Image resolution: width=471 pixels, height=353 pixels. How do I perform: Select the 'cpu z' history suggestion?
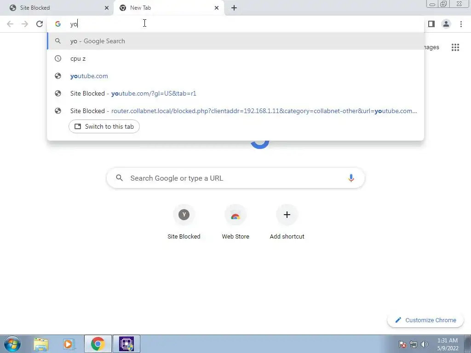pos(235,58)
